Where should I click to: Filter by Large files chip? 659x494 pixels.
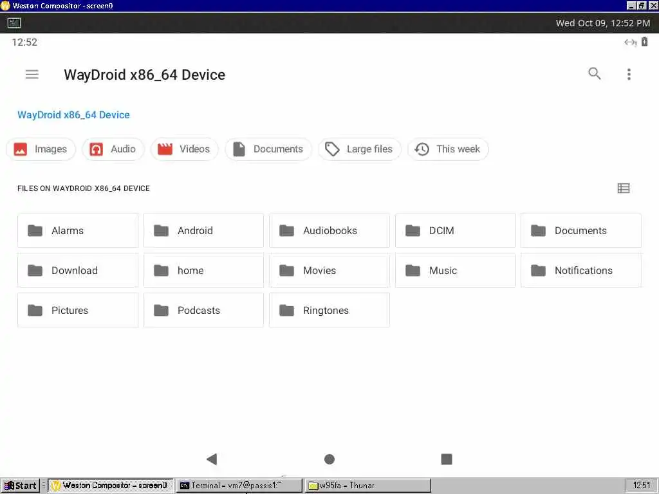[359, 149]
